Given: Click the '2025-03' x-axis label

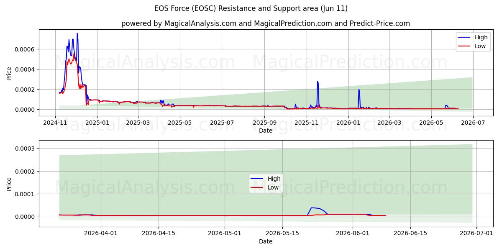Looking at the screenshot, I should click(x=138, y=123).
